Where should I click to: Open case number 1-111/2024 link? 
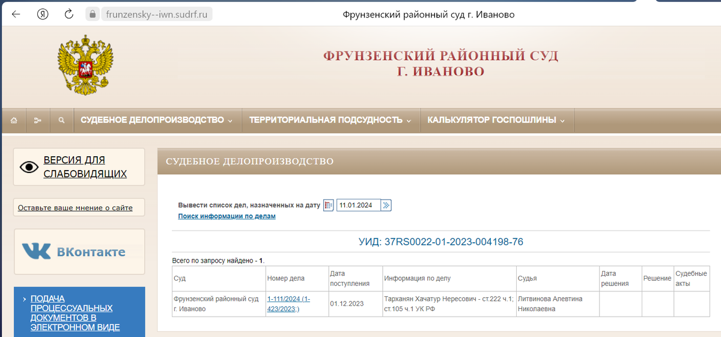coord(288,303)
